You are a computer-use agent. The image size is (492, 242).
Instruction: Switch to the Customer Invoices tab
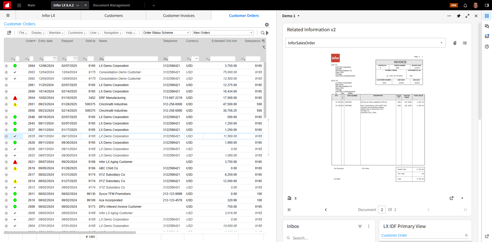(179, 15)
